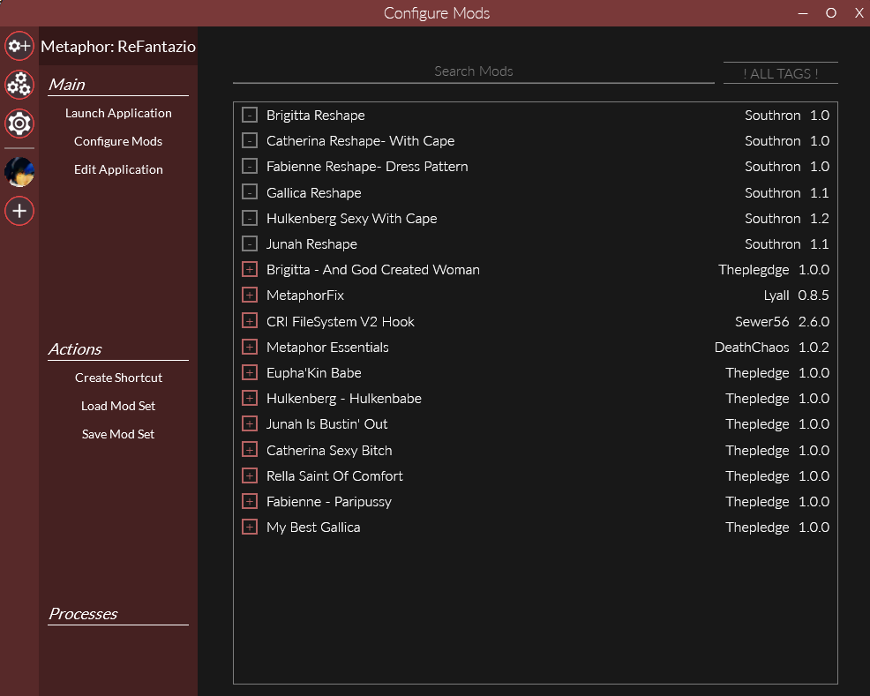This screenshot has height=696, width=870.
Task: Disable Junah Is Bustin' Out checkbox
Action: [x=250, y=423]
